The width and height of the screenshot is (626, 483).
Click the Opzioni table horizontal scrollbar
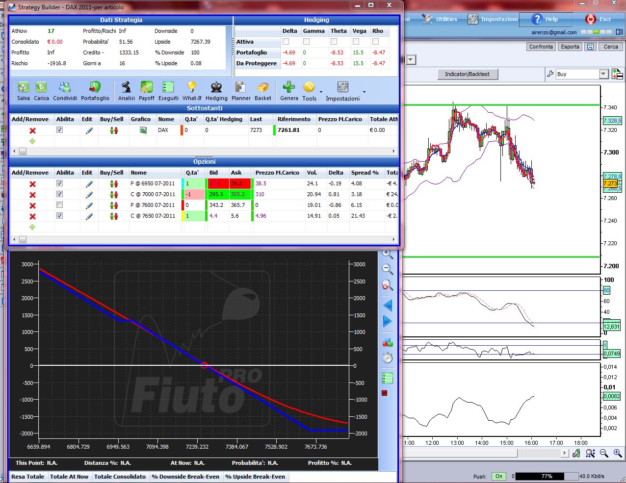tap(204, 239)
